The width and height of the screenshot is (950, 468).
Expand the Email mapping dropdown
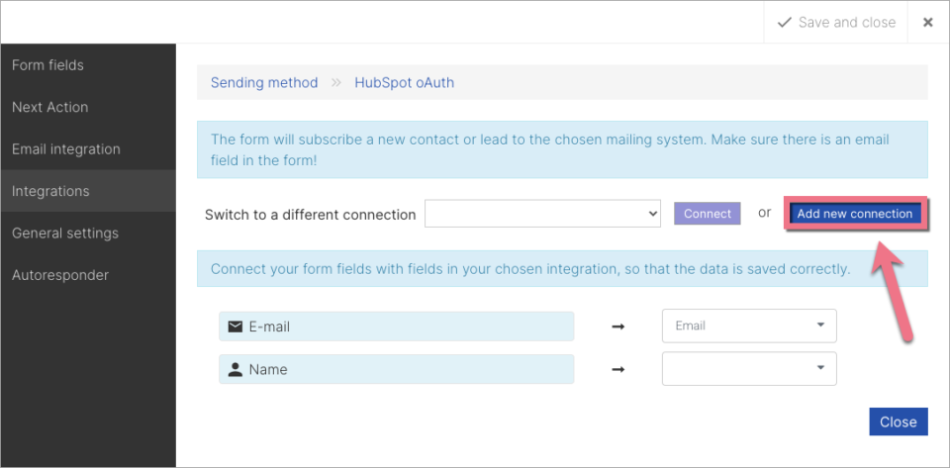pyautogui.click(x=749, y=326)
